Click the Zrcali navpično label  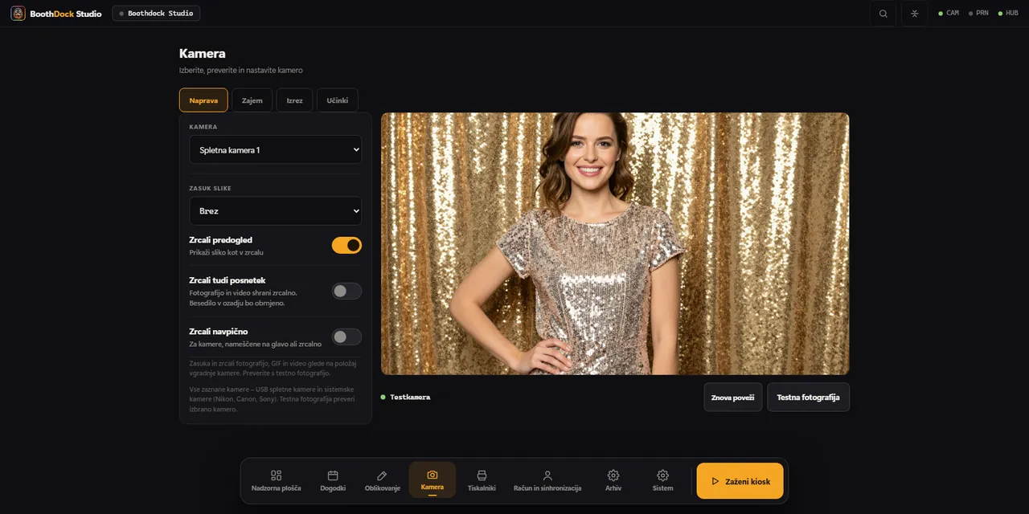219,331
